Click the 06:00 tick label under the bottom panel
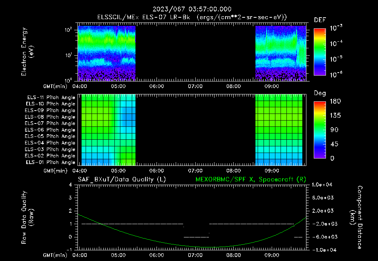 [x=157, y=255]
